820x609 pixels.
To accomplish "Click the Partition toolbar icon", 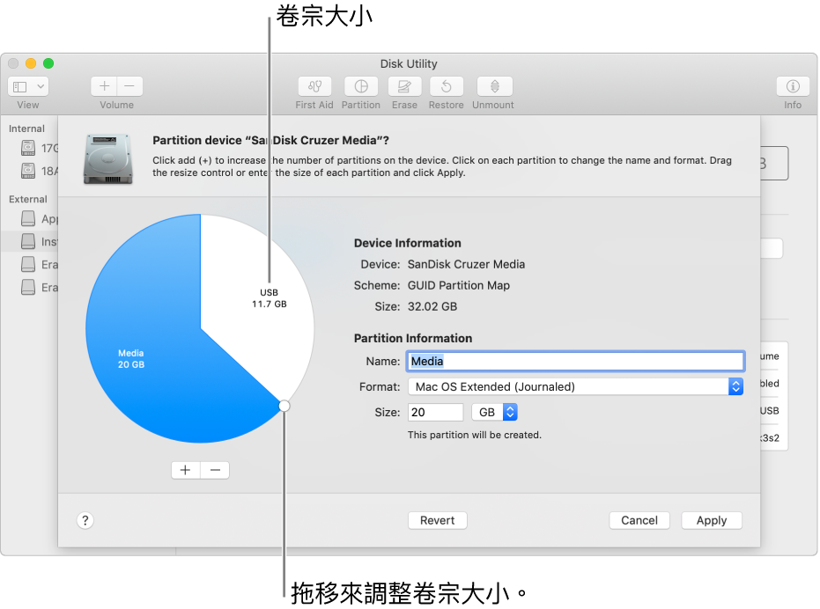I will pos(361,86).
